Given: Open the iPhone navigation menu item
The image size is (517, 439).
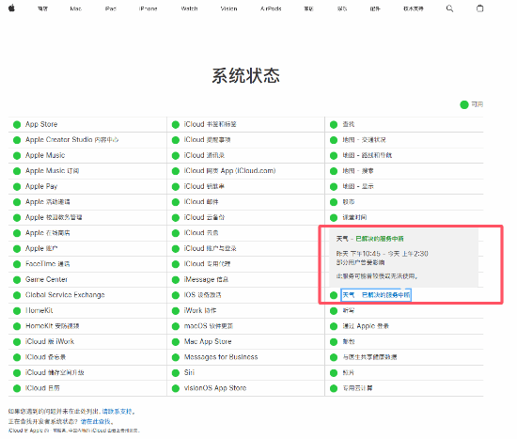Looking at the screenshot, I should [148, 8].
